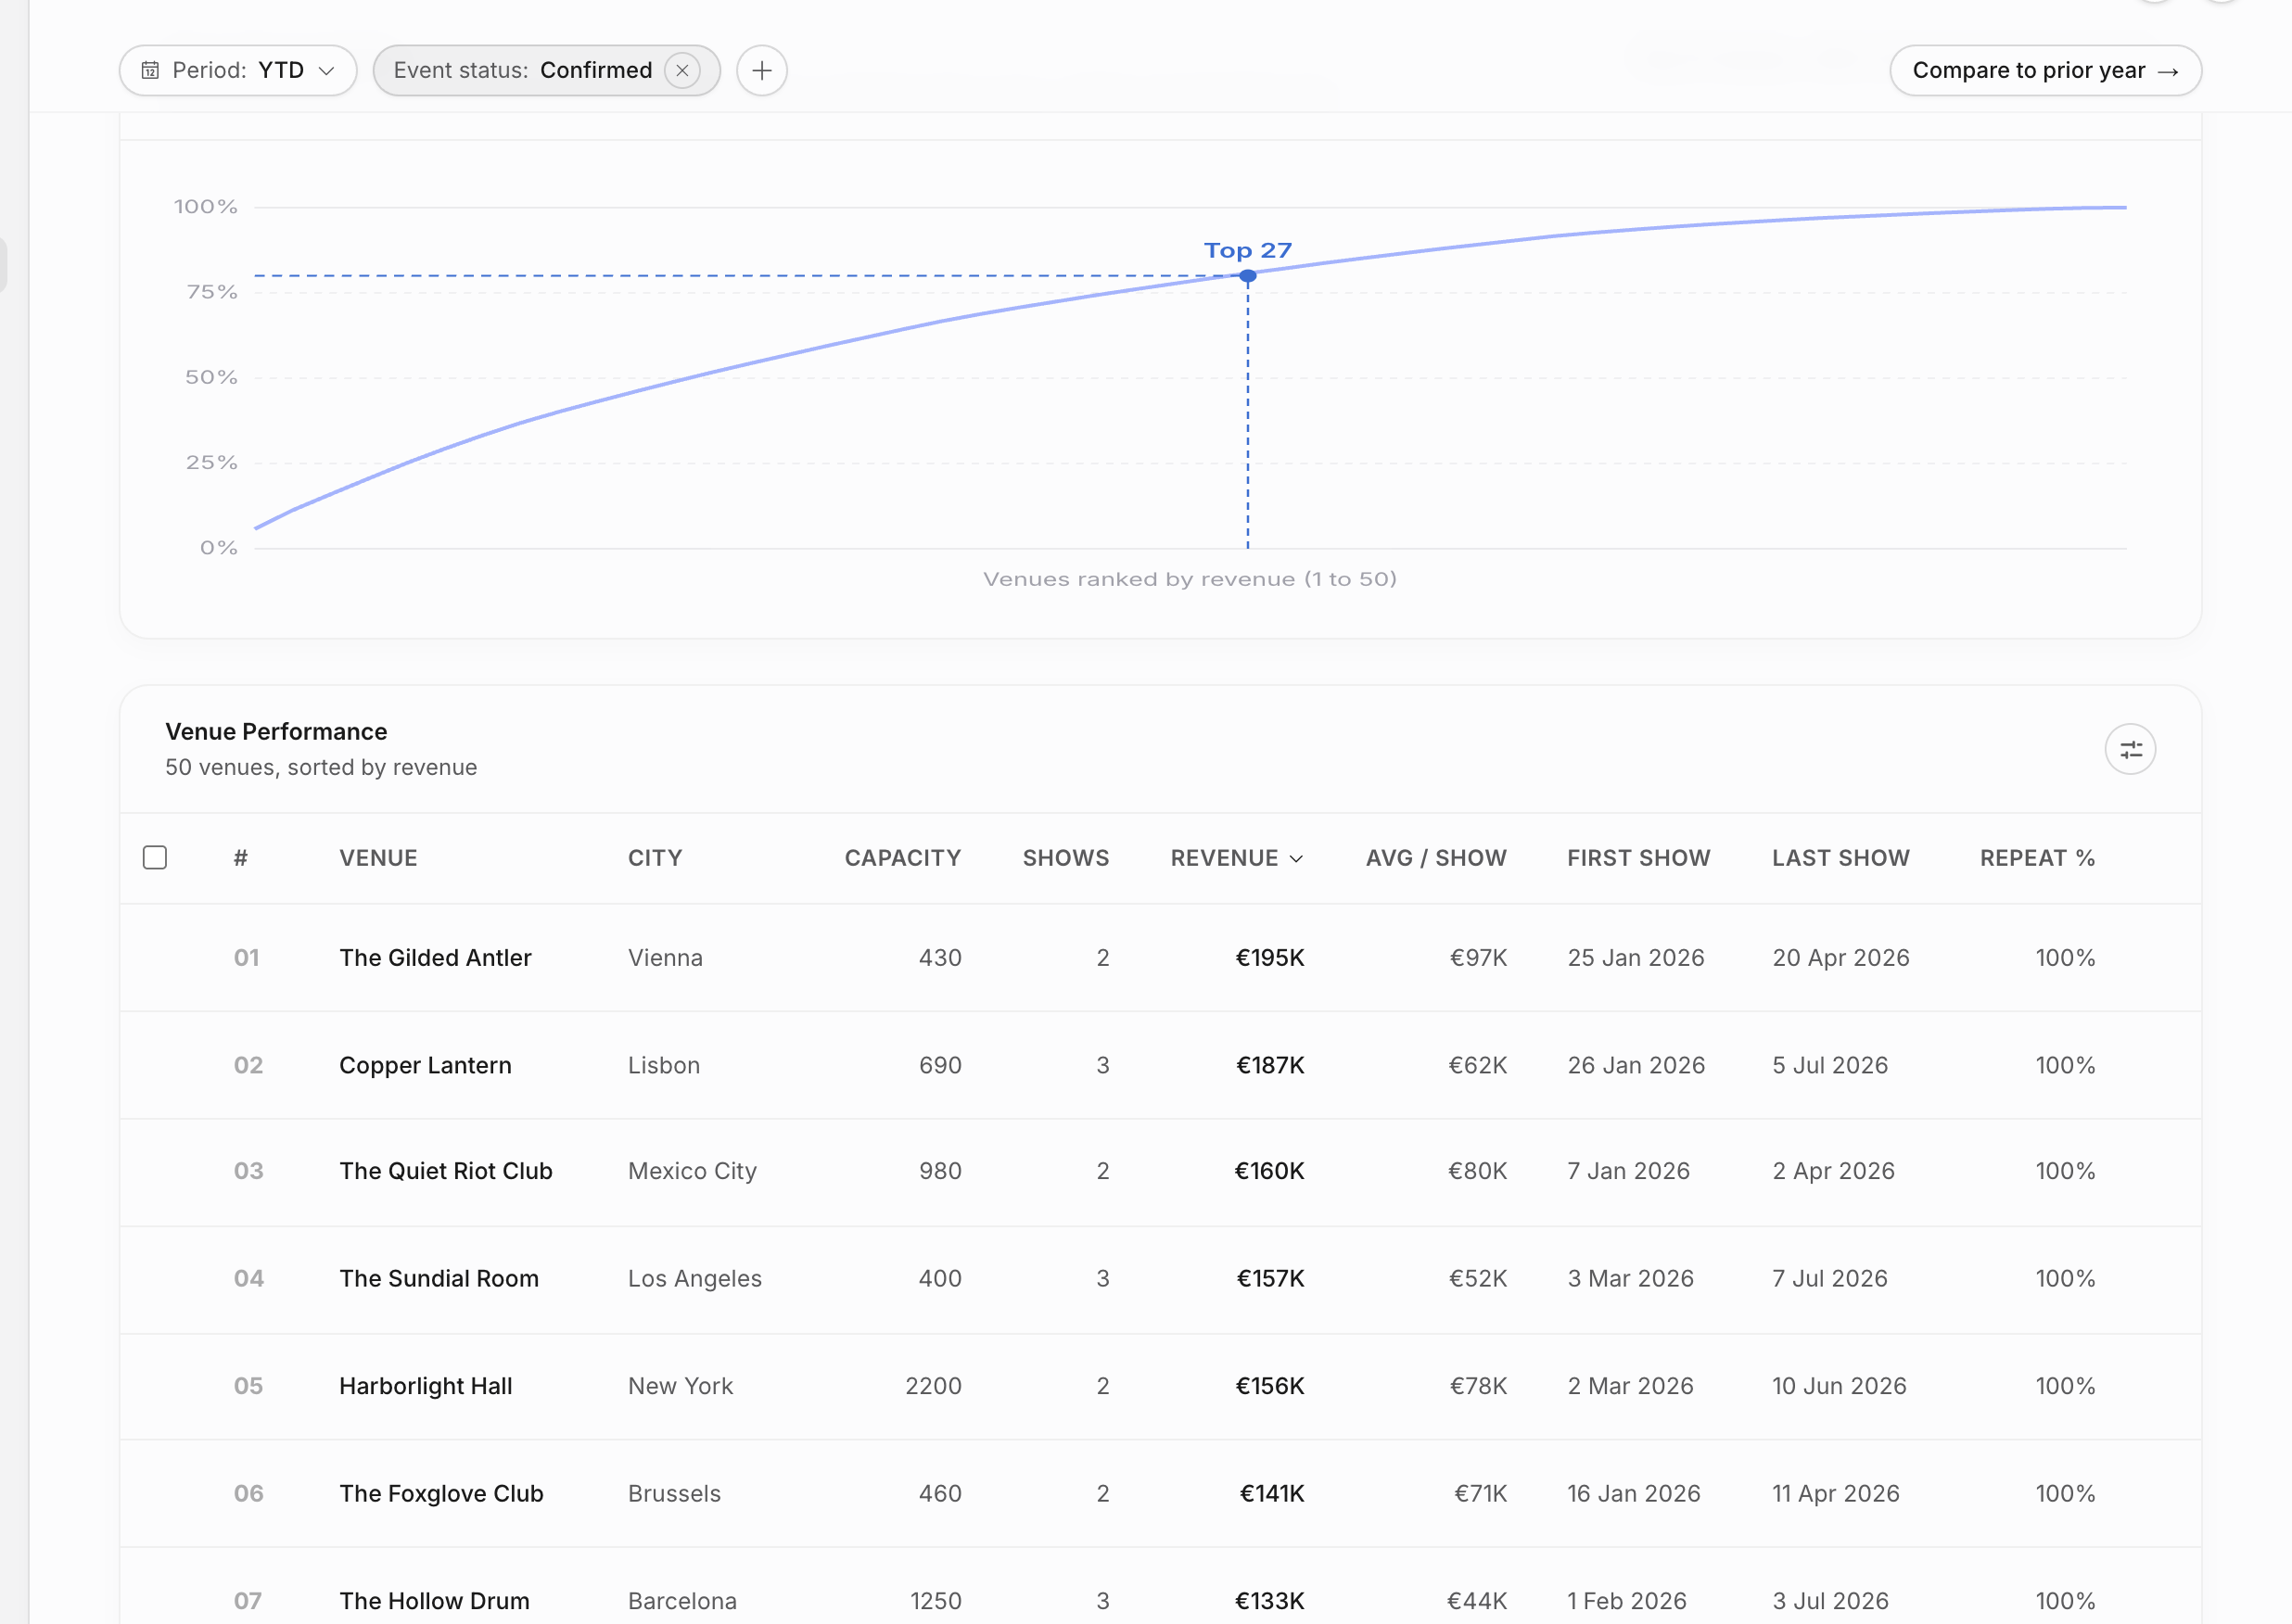Click the 25 Jan 2026 first show date
Image resolution: width=2292 pixels, height=1624 pixels.
pos(1636,958)
